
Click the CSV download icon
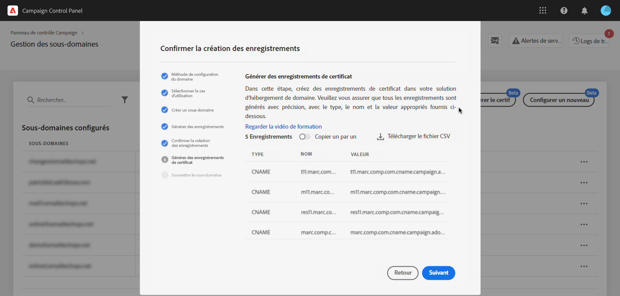(380, 137)
